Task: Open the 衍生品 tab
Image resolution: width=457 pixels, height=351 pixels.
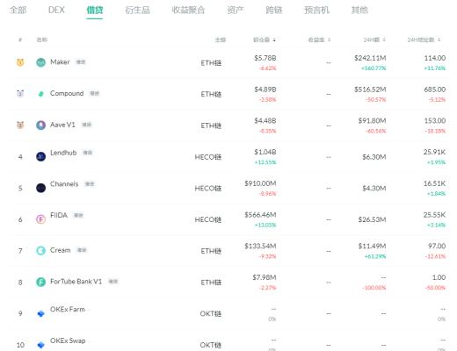Action: pos(137,11)
